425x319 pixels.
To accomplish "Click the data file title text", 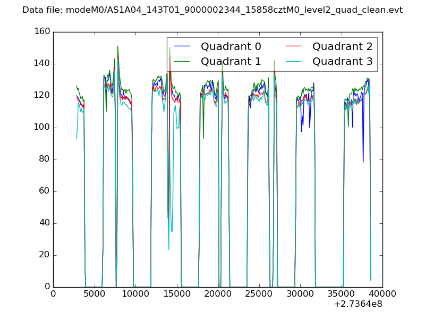I will 212,10.
